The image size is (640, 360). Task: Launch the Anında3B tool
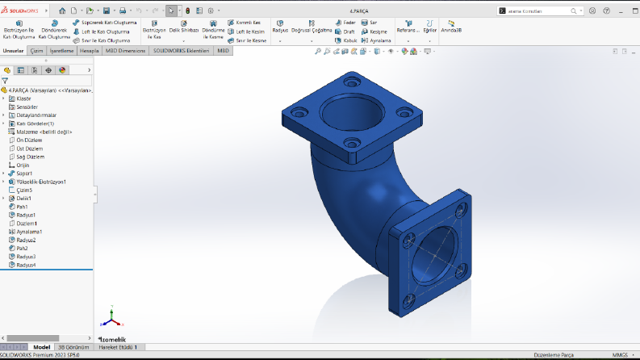(x=451, y=27)
